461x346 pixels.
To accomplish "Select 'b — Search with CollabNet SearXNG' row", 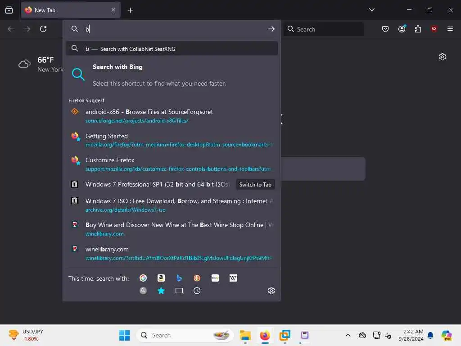I will point(172,49).
